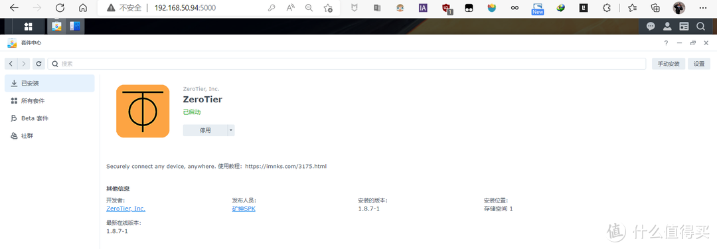Viewport: 717px width, 249px height.
Task: Select 社群 in sidebar
Action: [x=49, y=136]
